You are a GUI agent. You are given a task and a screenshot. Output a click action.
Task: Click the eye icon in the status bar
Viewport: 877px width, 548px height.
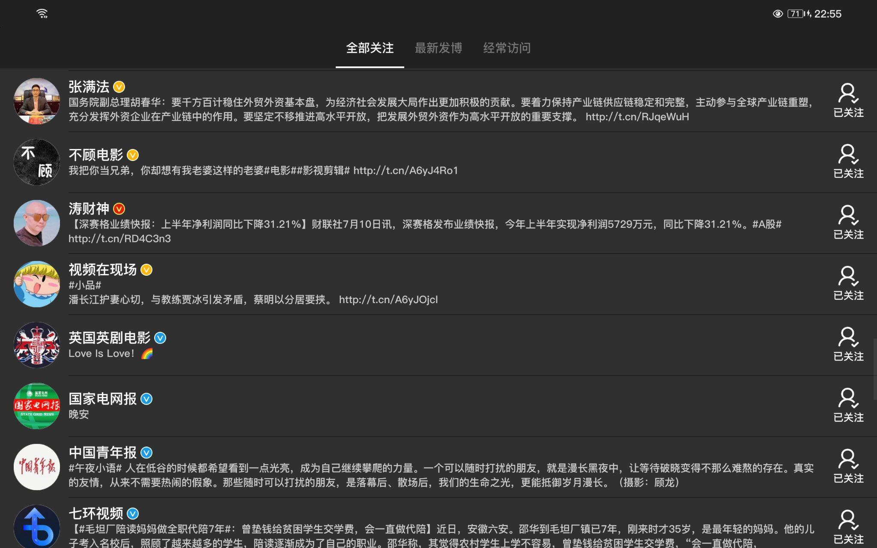[x=779, y=13]
